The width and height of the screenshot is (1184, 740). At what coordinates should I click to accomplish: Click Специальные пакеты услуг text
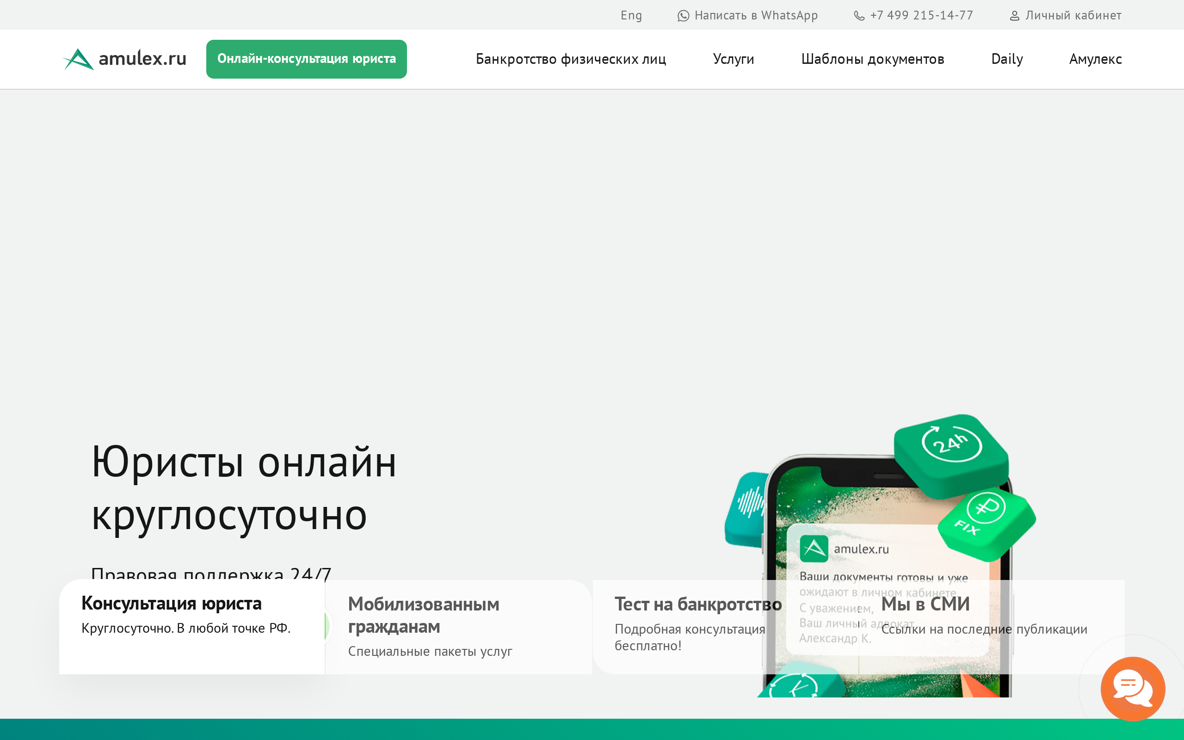pos(430,651)
